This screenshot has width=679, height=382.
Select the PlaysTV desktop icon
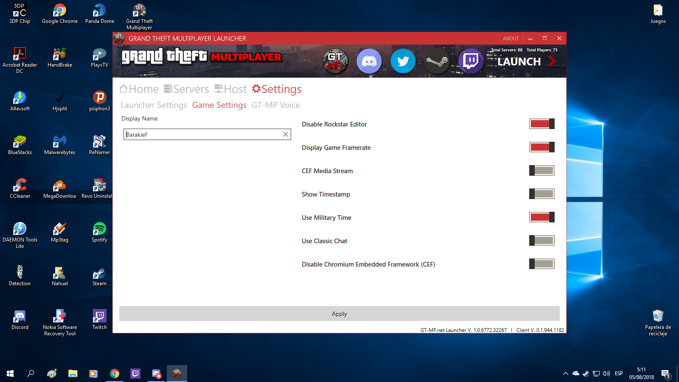point(99,58)
